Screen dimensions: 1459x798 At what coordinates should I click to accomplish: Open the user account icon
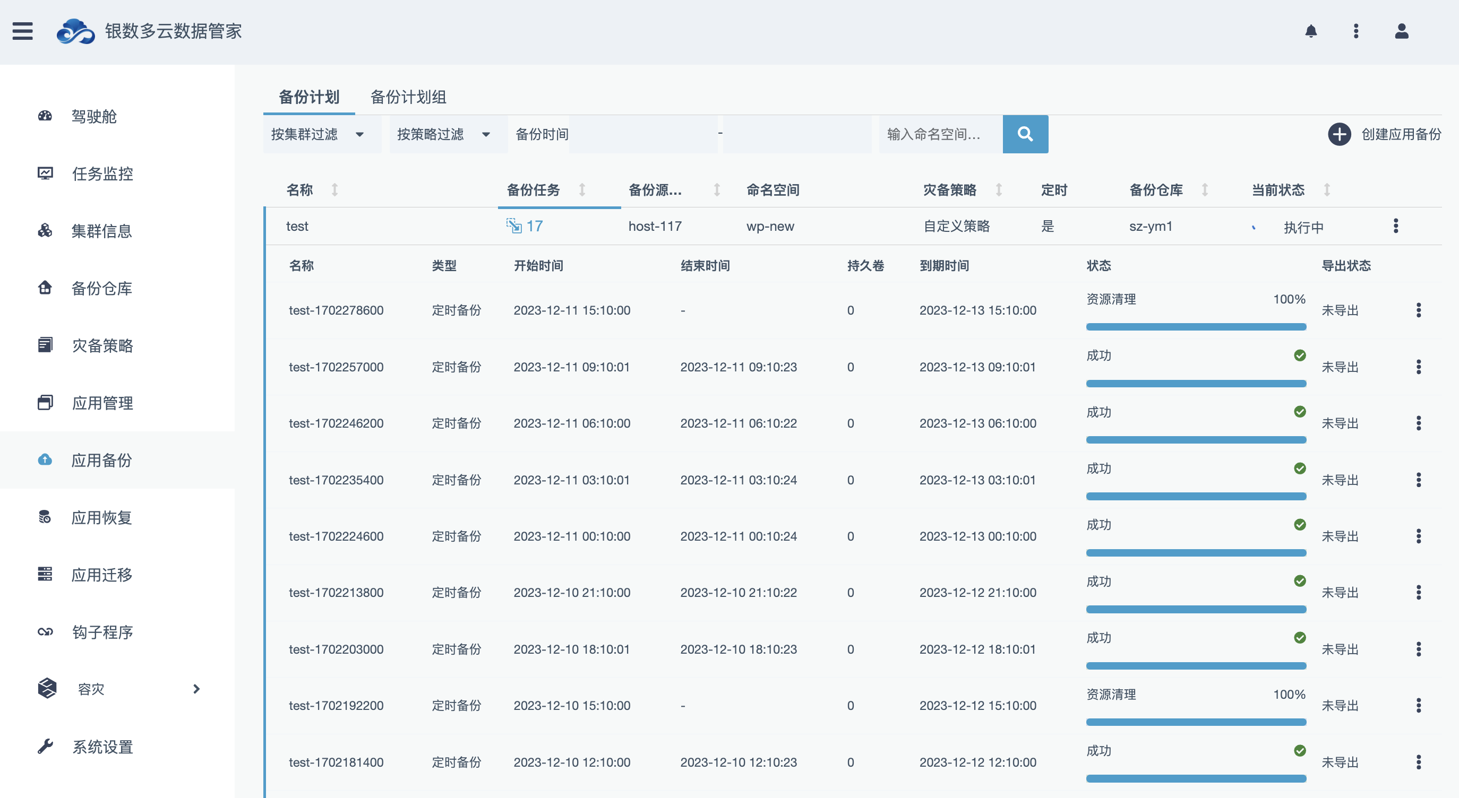(1402, 31)
